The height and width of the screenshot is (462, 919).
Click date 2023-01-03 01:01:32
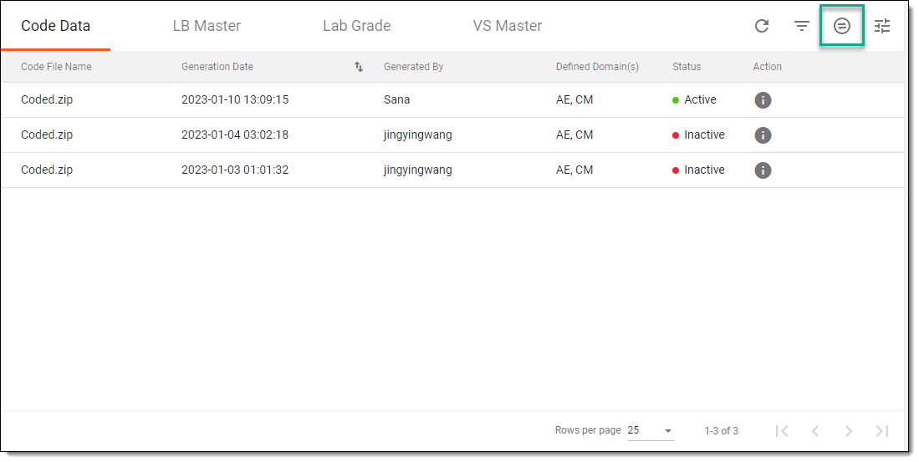[x=235, y=170]
